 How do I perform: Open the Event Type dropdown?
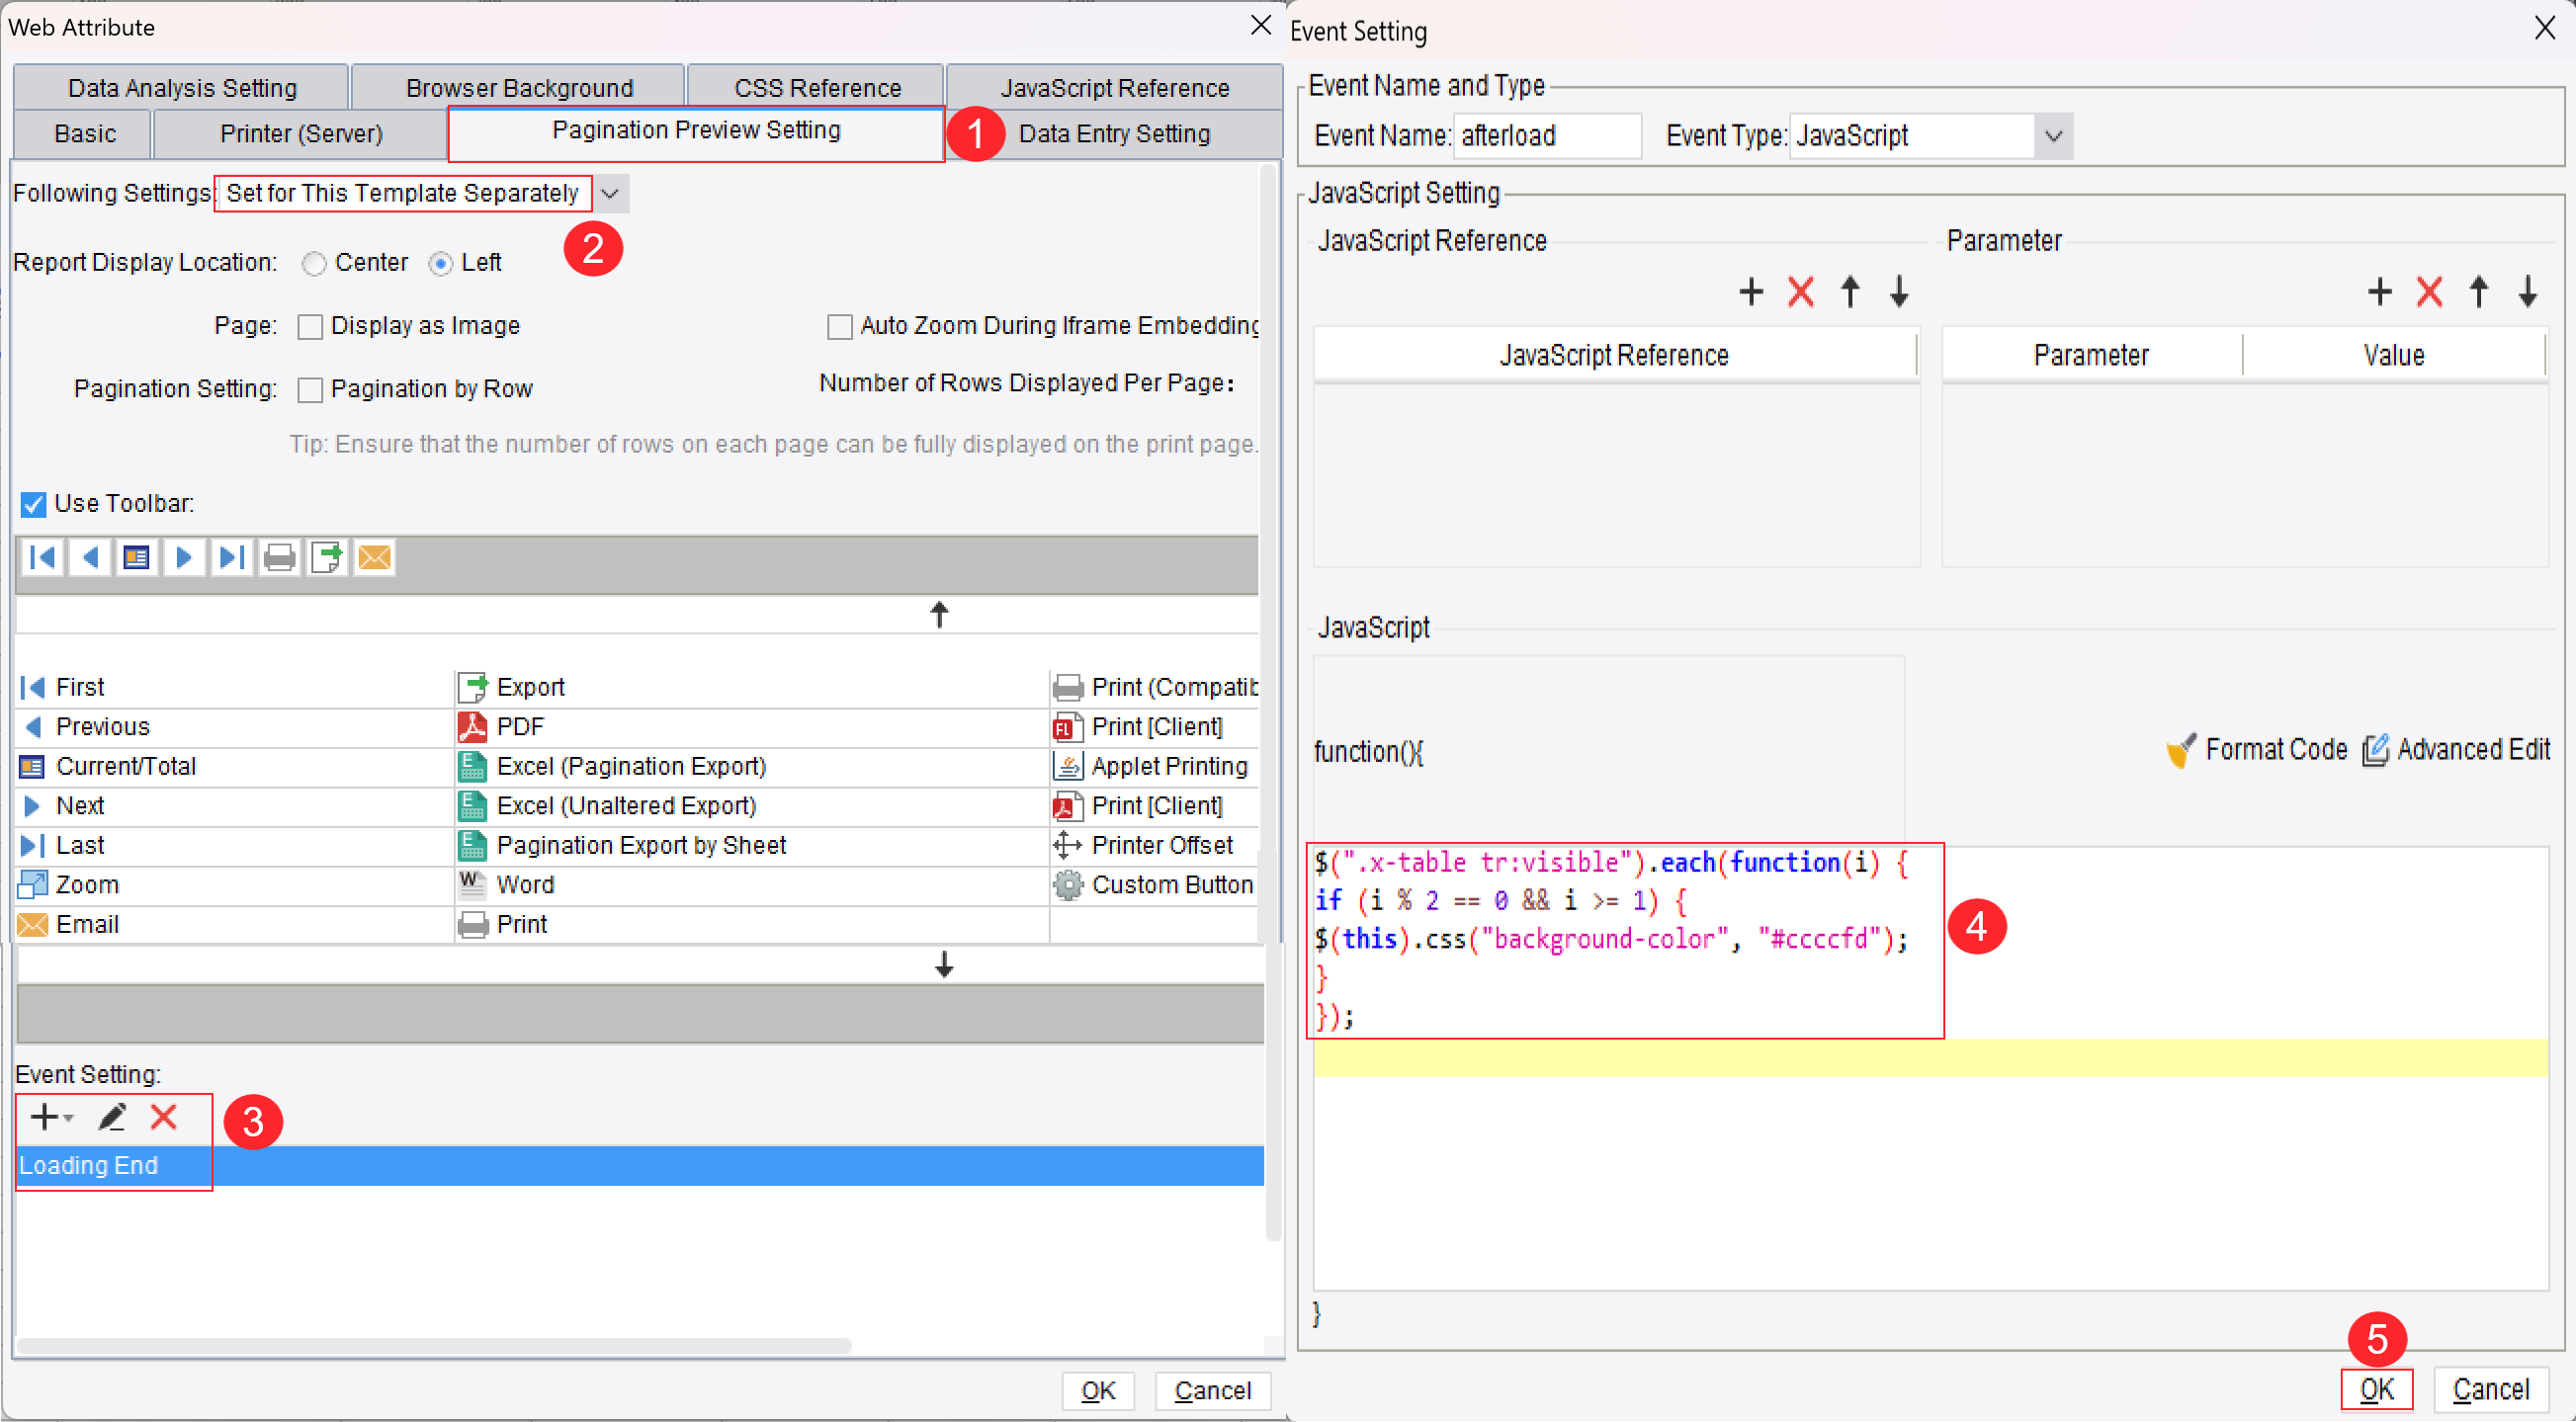click(x=2054, y=136)
